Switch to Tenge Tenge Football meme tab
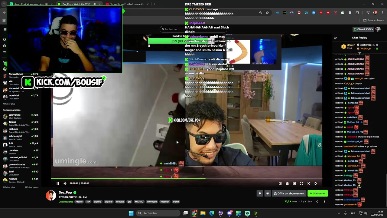The height and width of the screenshot is (218, 387). 126,4
